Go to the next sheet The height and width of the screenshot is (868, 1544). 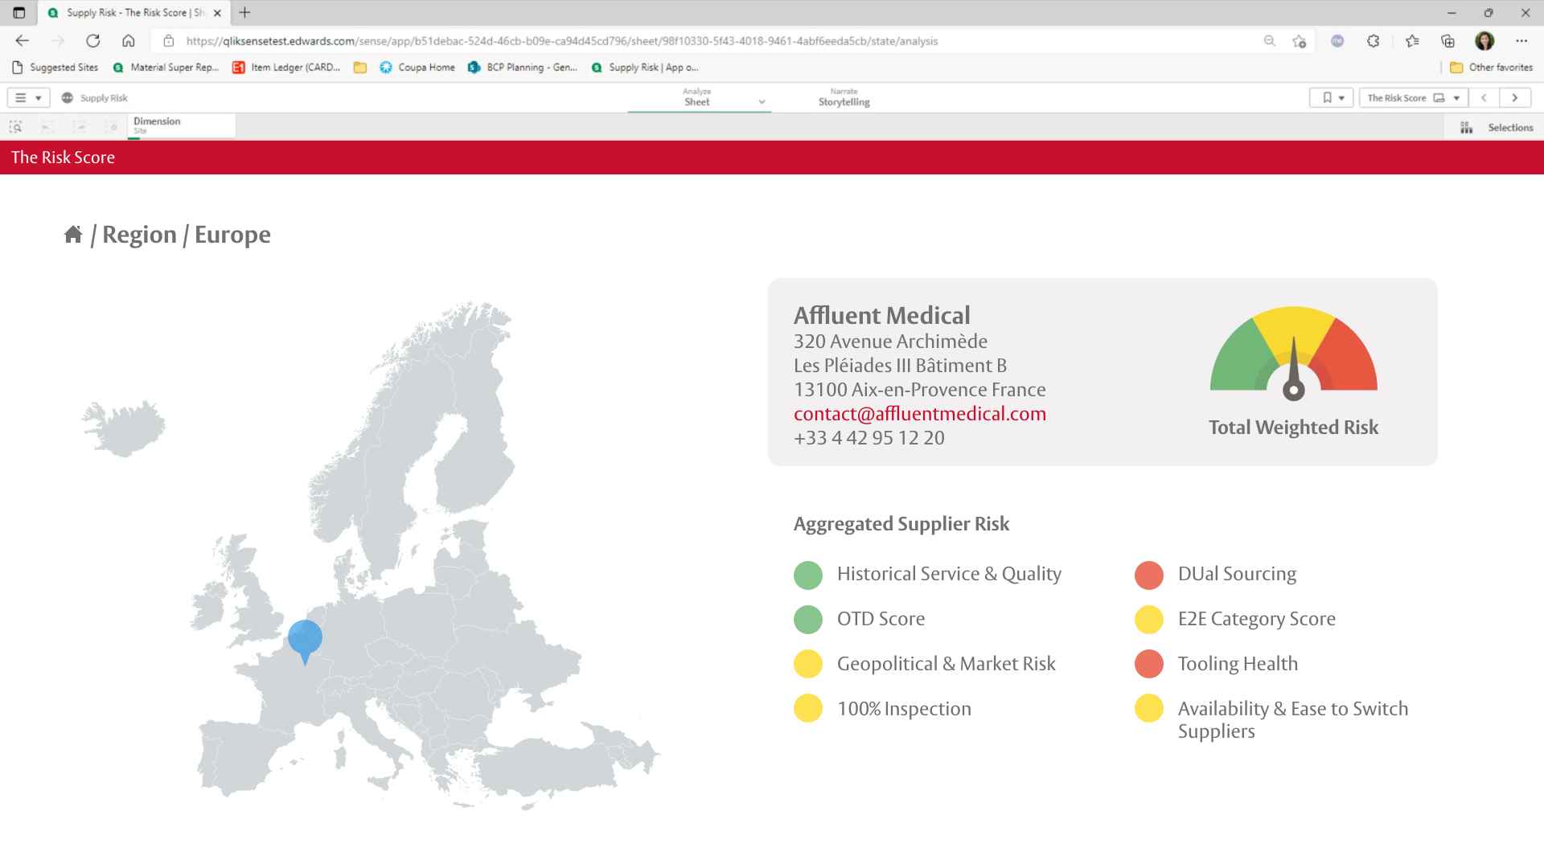coord(1515,98)
